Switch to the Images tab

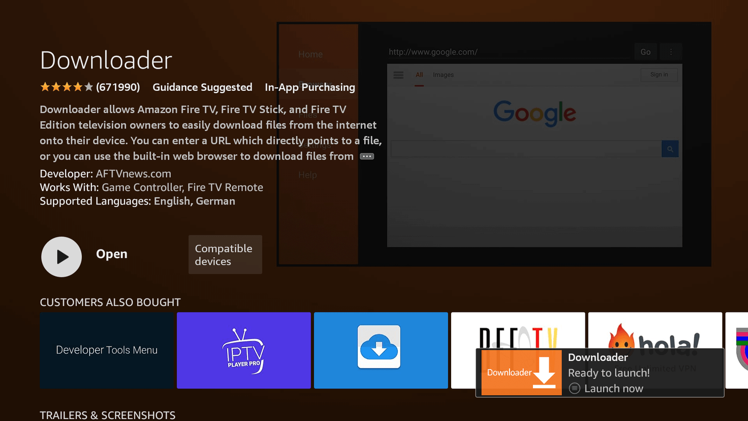[443, 75]
